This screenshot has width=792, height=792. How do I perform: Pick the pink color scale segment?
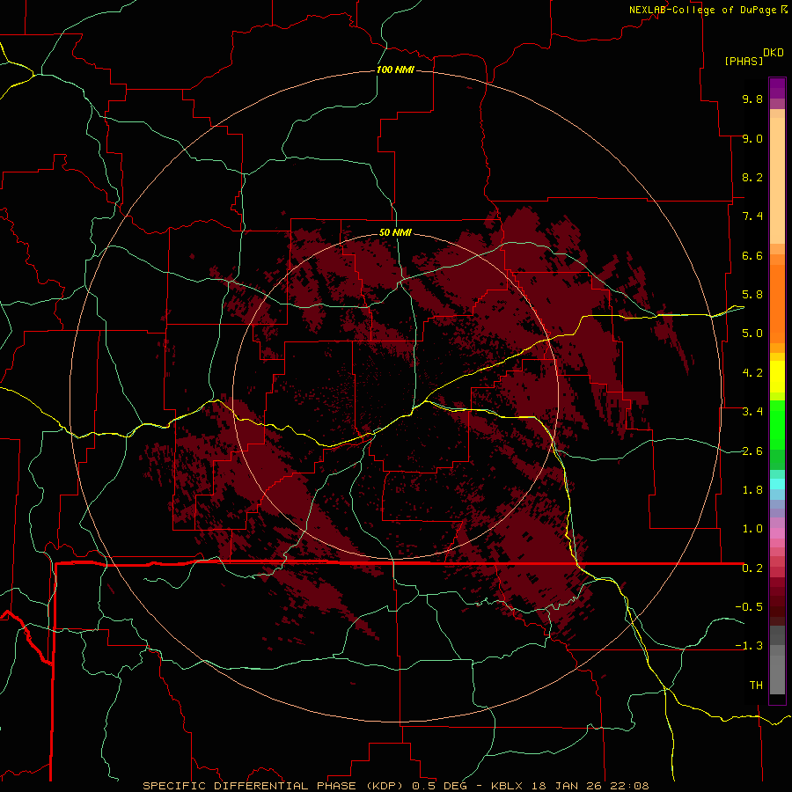point(777,533)
